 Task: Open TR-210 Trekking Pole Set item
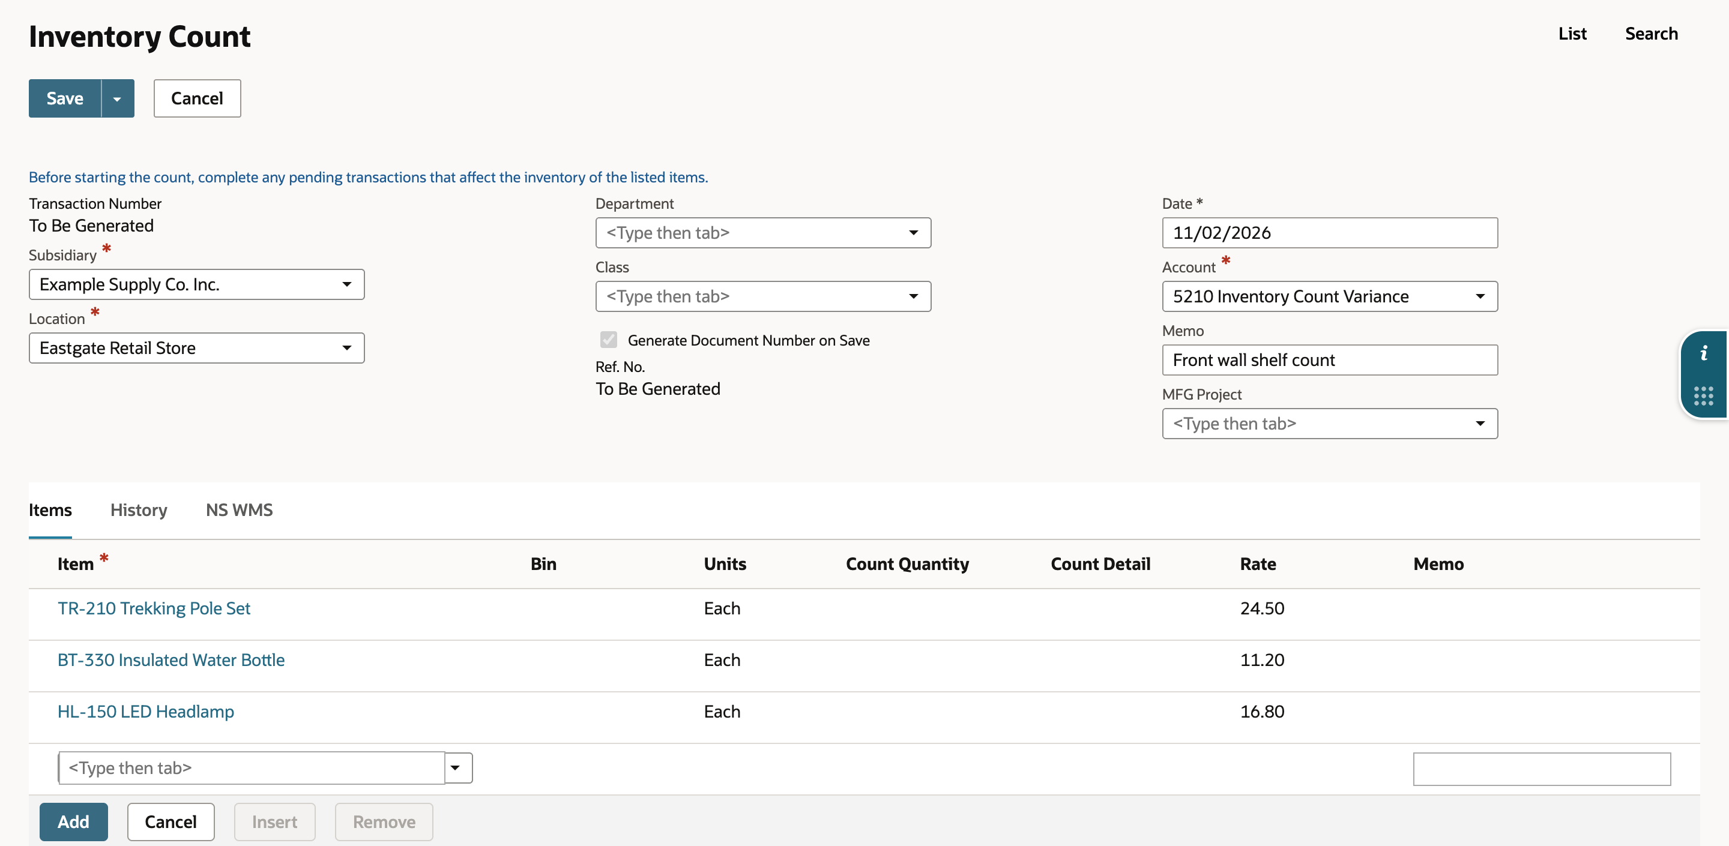point(154,608)
